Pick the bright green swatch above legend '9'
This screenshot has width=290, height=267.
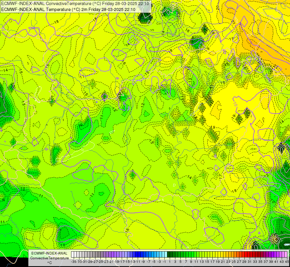click(190, 255)
